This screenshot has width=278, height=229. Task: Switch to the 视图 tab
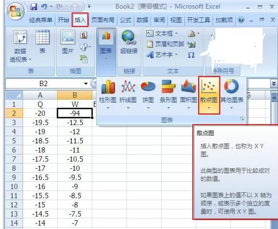point(176,20)
